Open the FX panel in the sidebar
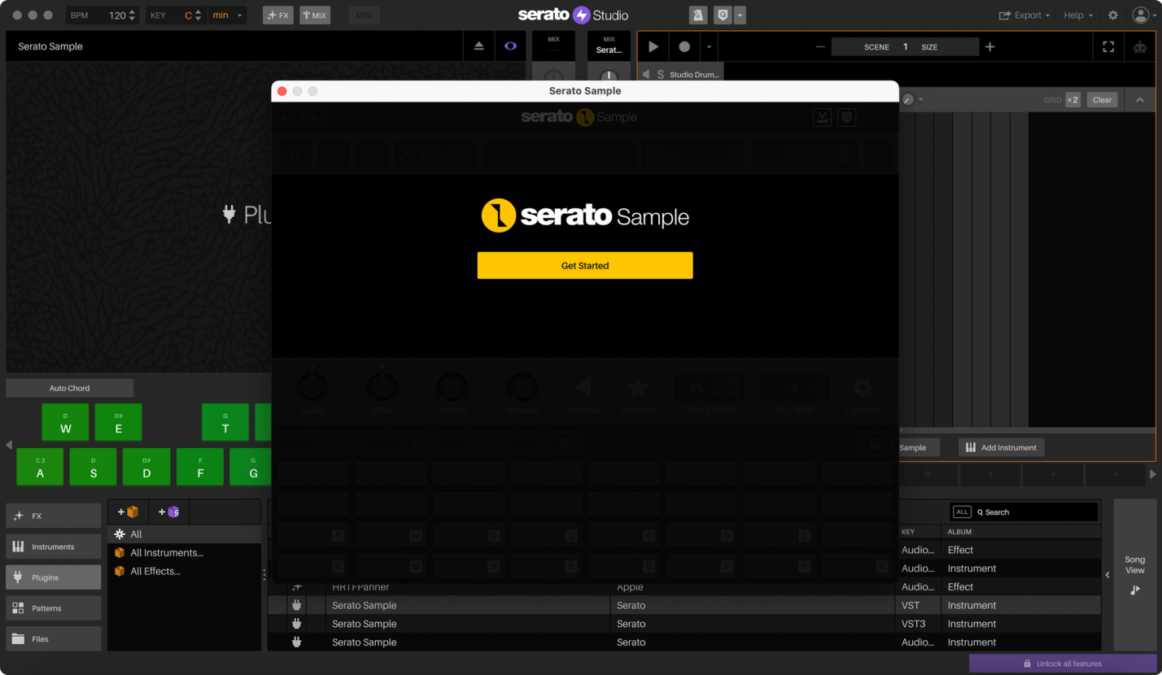Screen dimensions: 1162x675 pyautogui.click(x=53, y=515)
